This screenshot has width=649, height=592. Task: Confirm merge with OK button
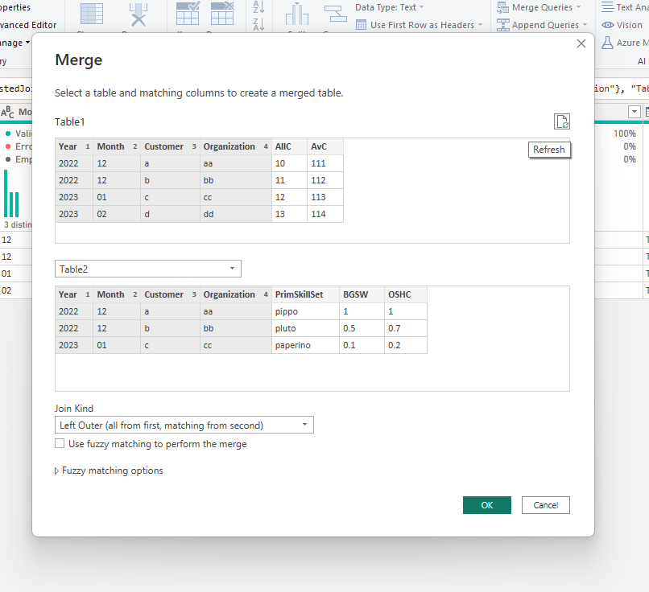pos(486,505)
